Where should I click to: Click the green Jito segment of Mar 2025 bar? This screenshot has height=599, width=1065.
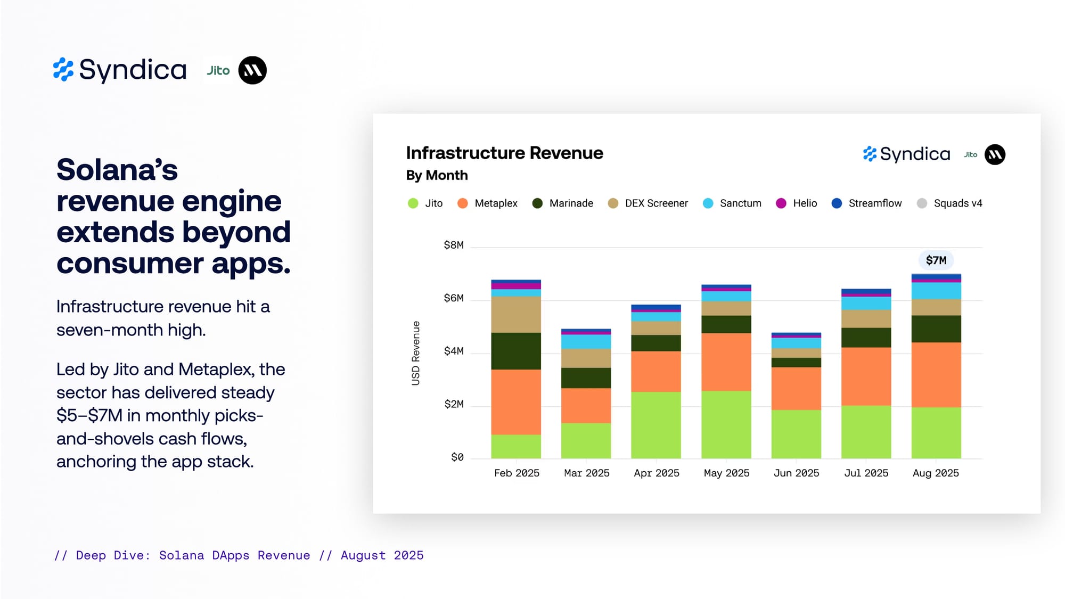586,441
